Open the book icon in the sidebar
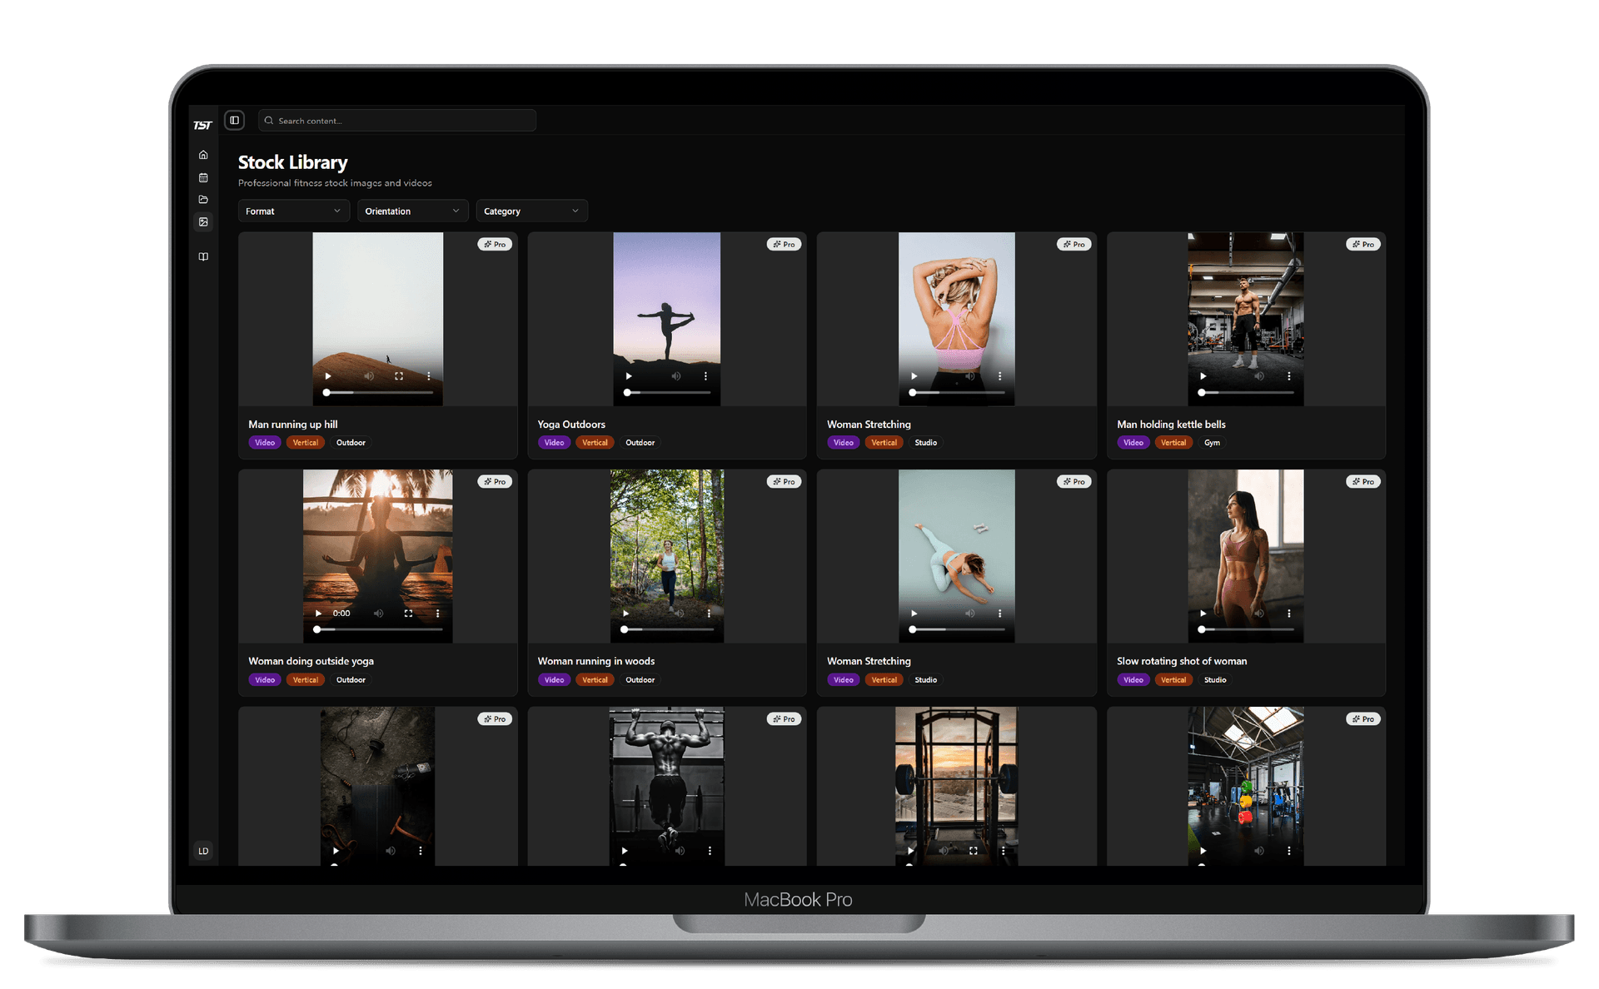 203,256
